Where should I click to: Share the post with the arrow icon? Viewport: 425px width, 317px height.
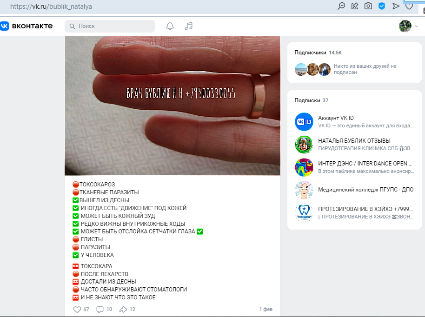click(123, 309)
